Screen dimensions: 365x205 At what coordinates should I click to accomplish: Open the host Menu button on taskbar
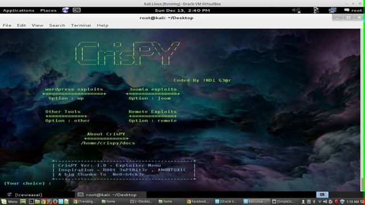coord(10,202)
